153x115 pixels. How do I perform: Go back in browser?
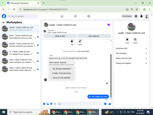[x=3, y=10]
